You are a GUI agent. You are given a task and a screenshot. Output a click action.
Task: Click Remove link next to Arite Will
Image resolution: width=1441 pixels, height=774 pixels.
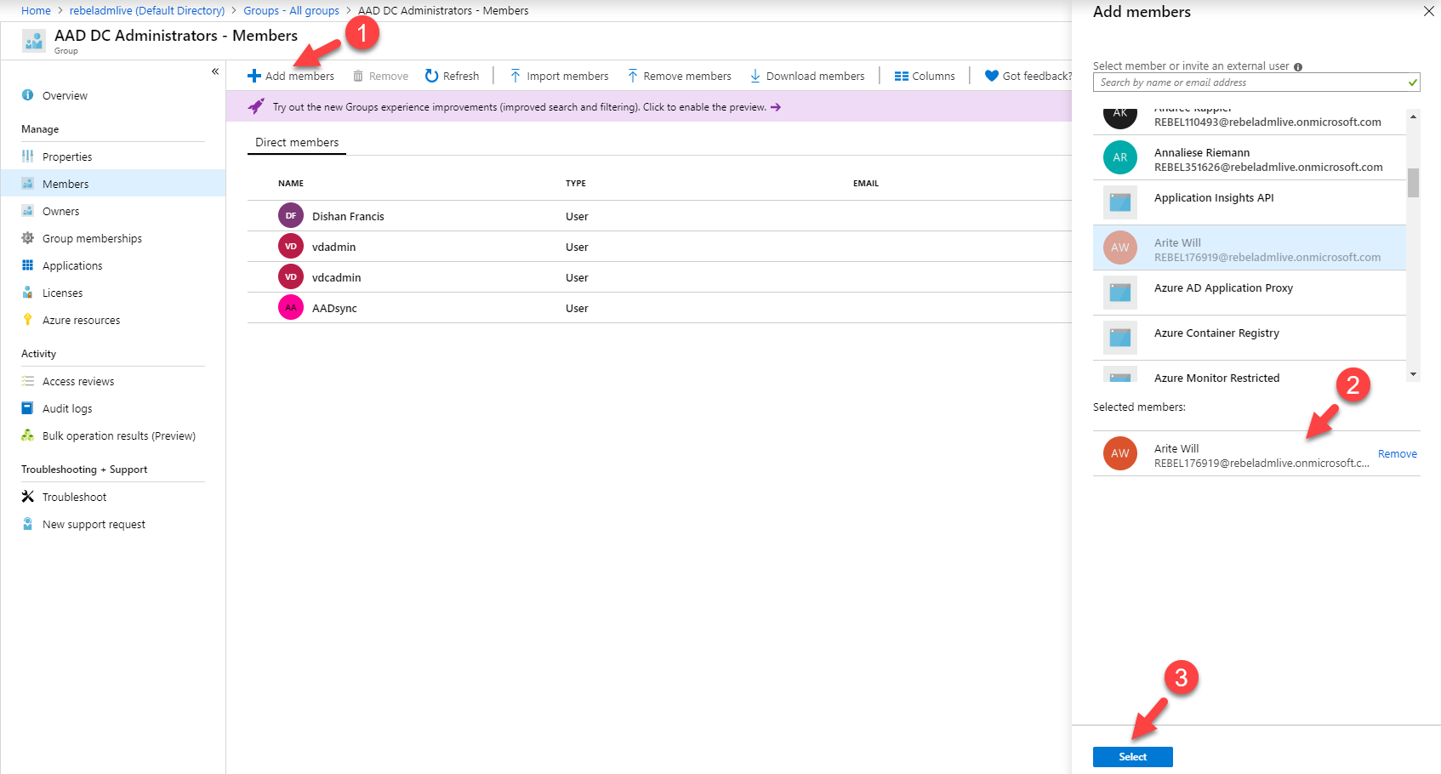pos(1397,453)
